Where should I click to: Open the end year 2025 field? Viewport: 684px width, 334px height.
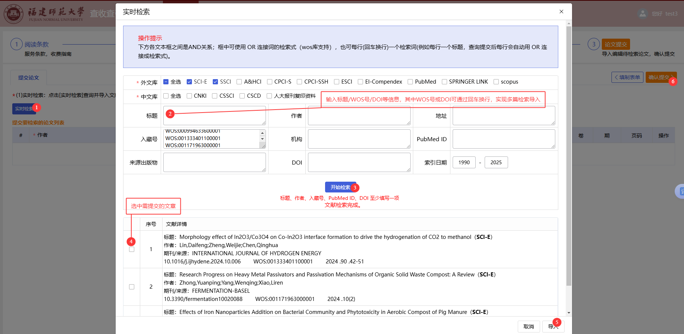coord(496,162)
